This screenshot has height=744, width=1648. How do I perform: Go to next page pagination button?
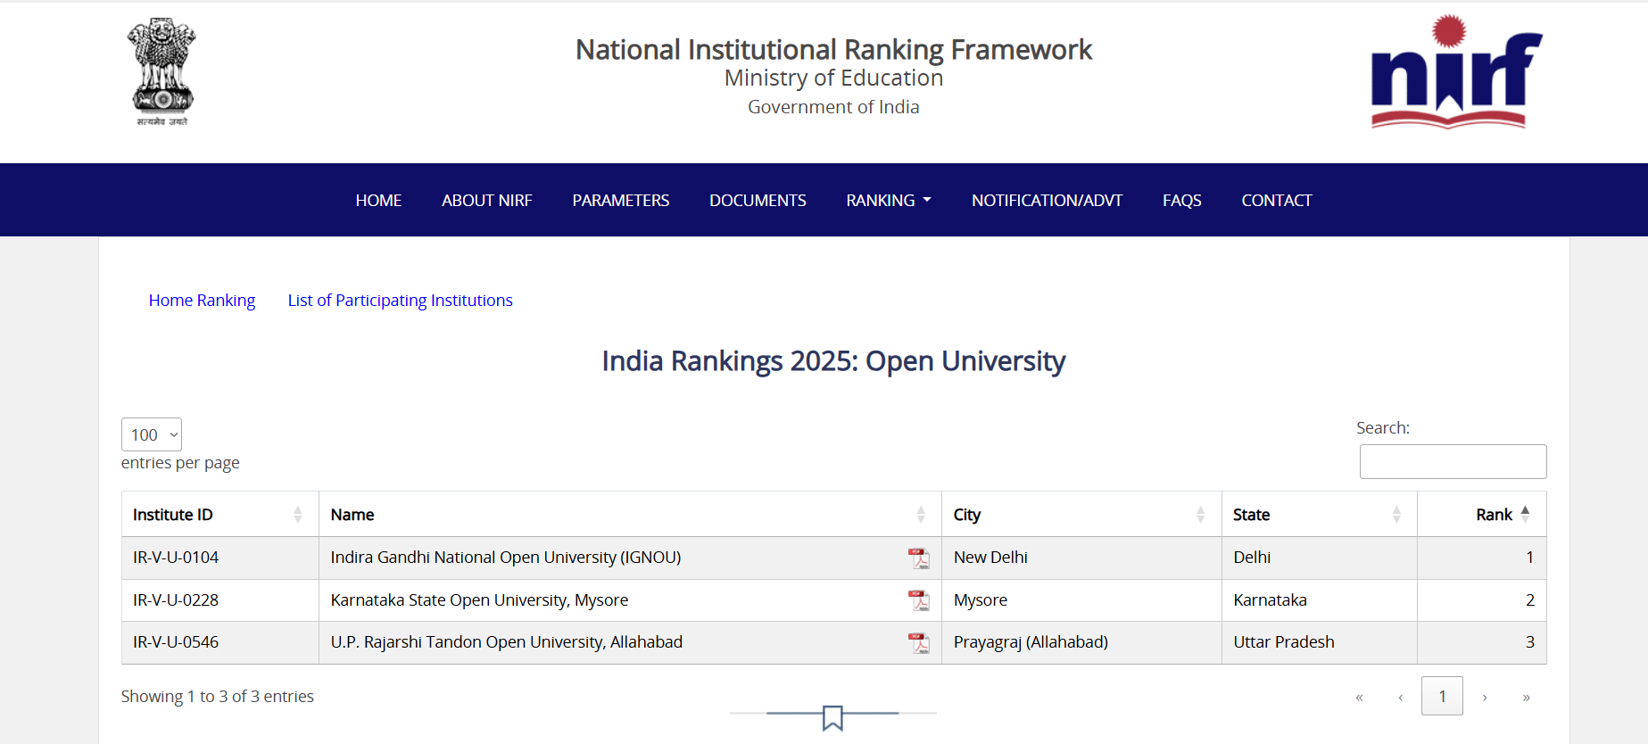pos(1485,697)
